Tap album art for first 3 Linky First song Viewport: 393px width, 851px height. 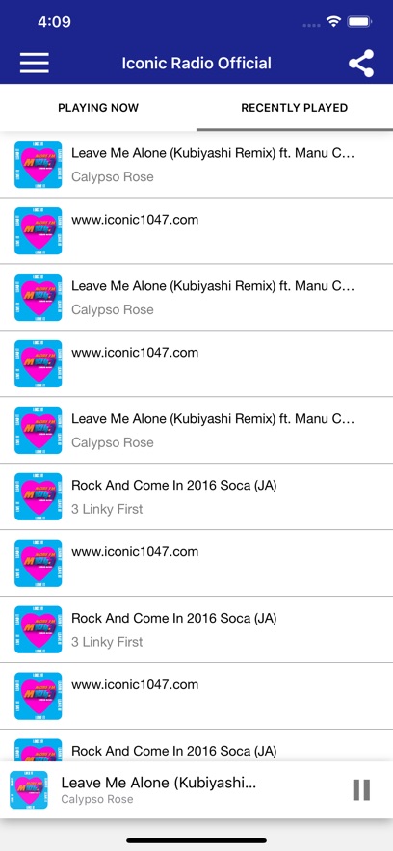point(38,496)
